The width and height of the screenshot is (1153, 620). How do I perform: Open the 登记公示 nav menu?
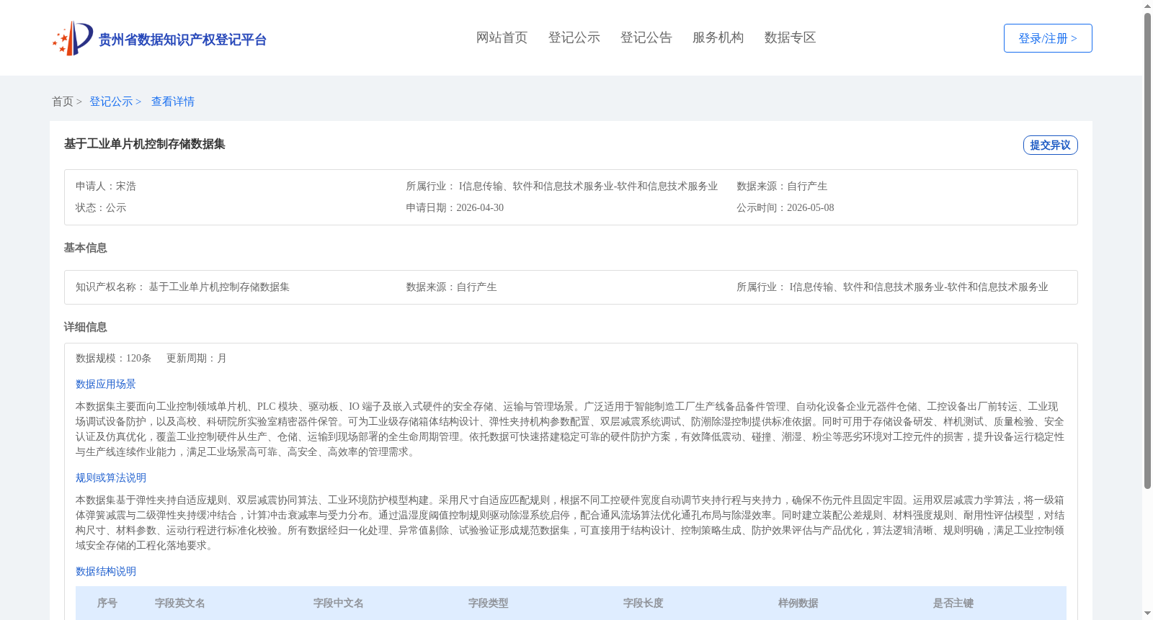(x=574, y=37)
